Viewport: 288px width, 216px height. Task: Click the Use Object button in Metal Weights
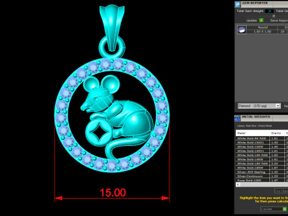281,191
